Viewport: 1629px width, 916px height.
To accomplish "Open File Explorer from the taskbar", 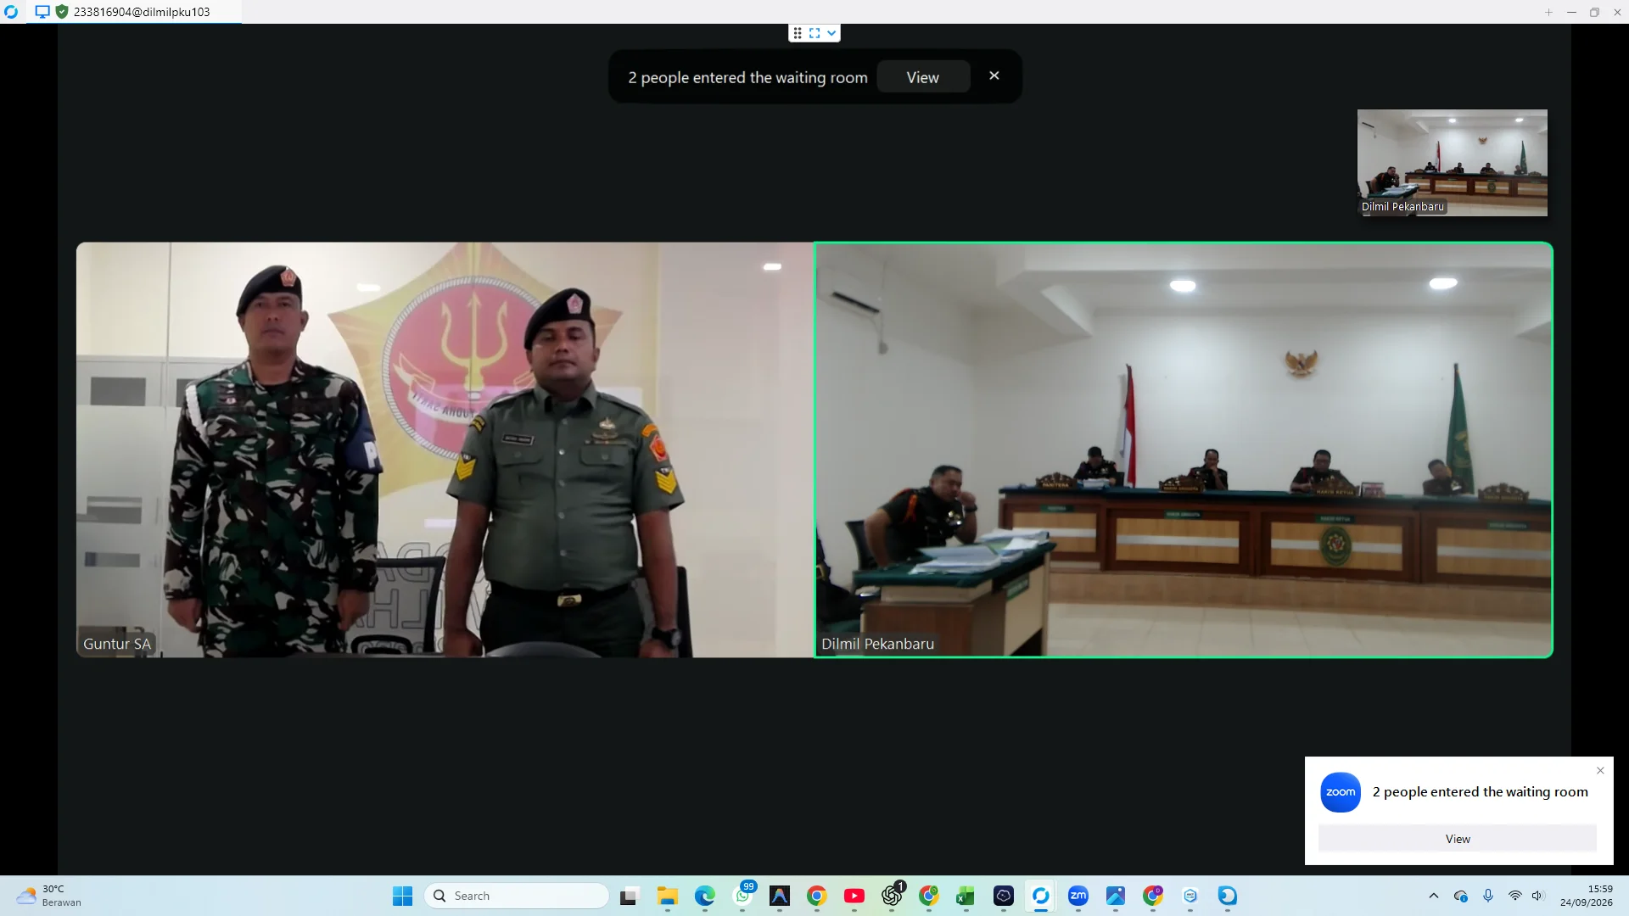I will click(667, 896).
